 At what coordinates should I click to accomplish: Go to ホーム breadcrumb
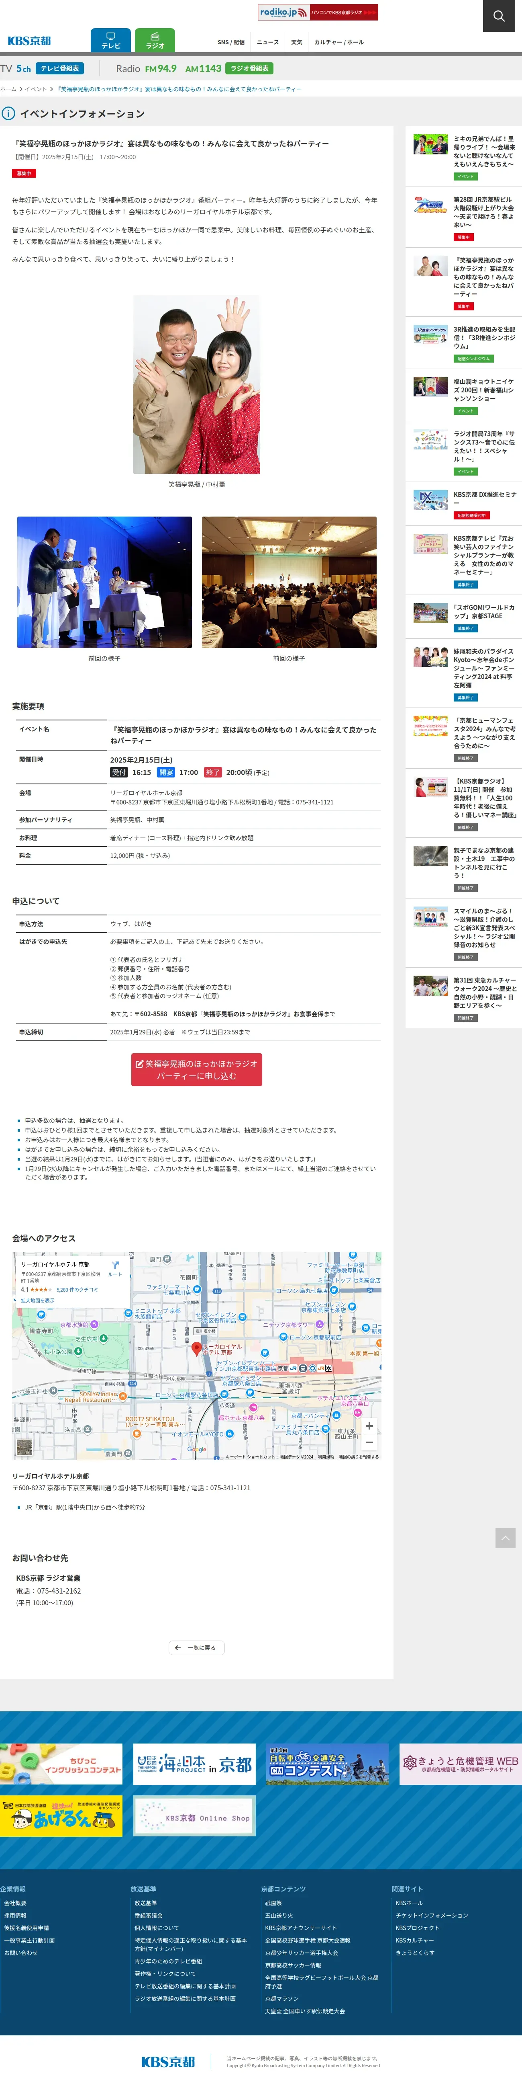[8, 89]
